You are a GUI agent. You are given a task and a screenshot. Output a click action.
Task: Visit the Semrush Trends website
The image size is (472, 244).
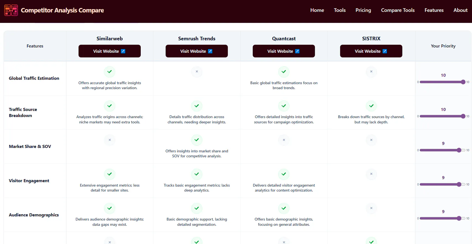tap(197, 51)
